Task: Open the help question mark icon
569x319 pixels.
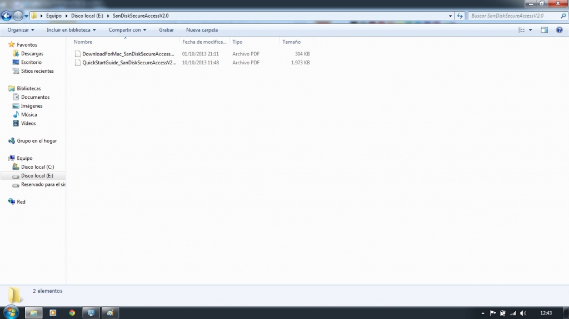Action: [559, 30]
